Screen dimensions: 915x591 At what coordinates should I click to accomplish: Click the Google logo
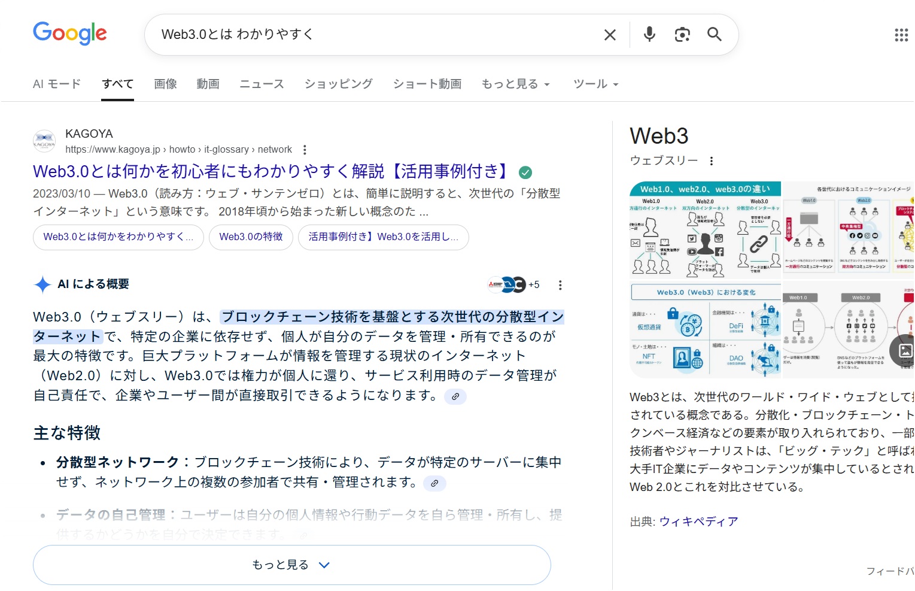click(70, 34)
